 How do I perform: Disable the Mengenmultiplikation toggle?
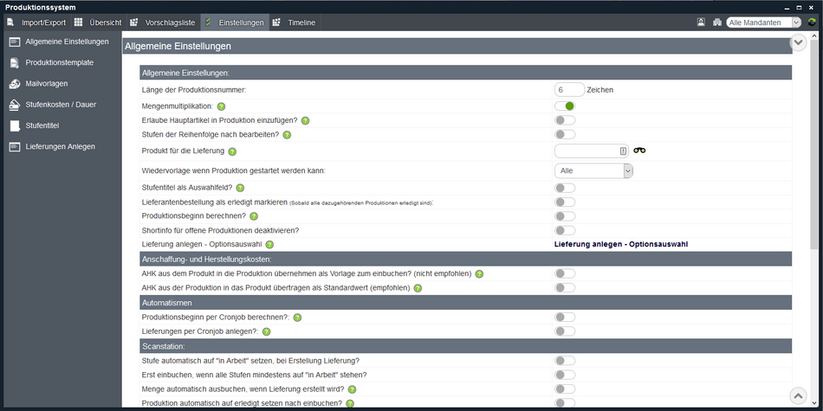(x=565, y=106)
